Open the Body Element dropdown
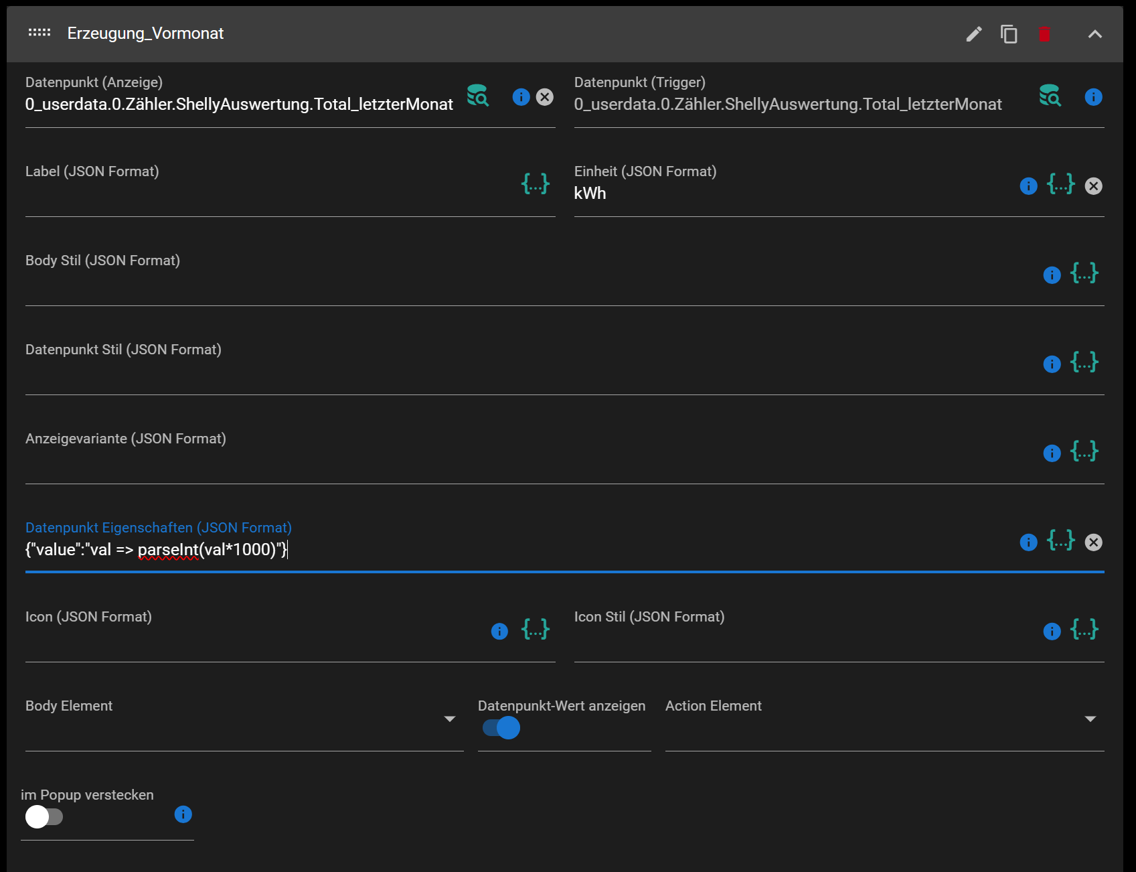 tap(244, 719)
